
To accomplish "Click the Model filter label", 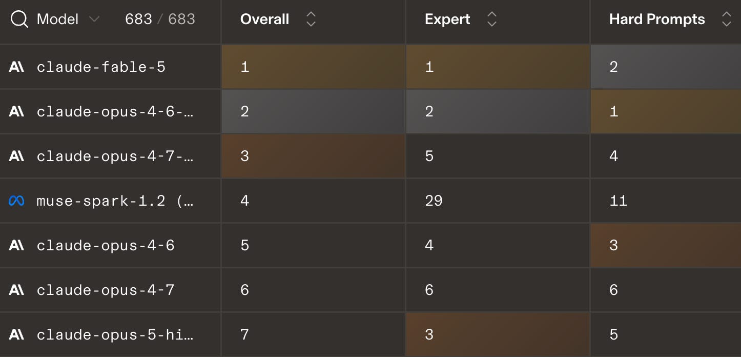I will coord(57,19).
